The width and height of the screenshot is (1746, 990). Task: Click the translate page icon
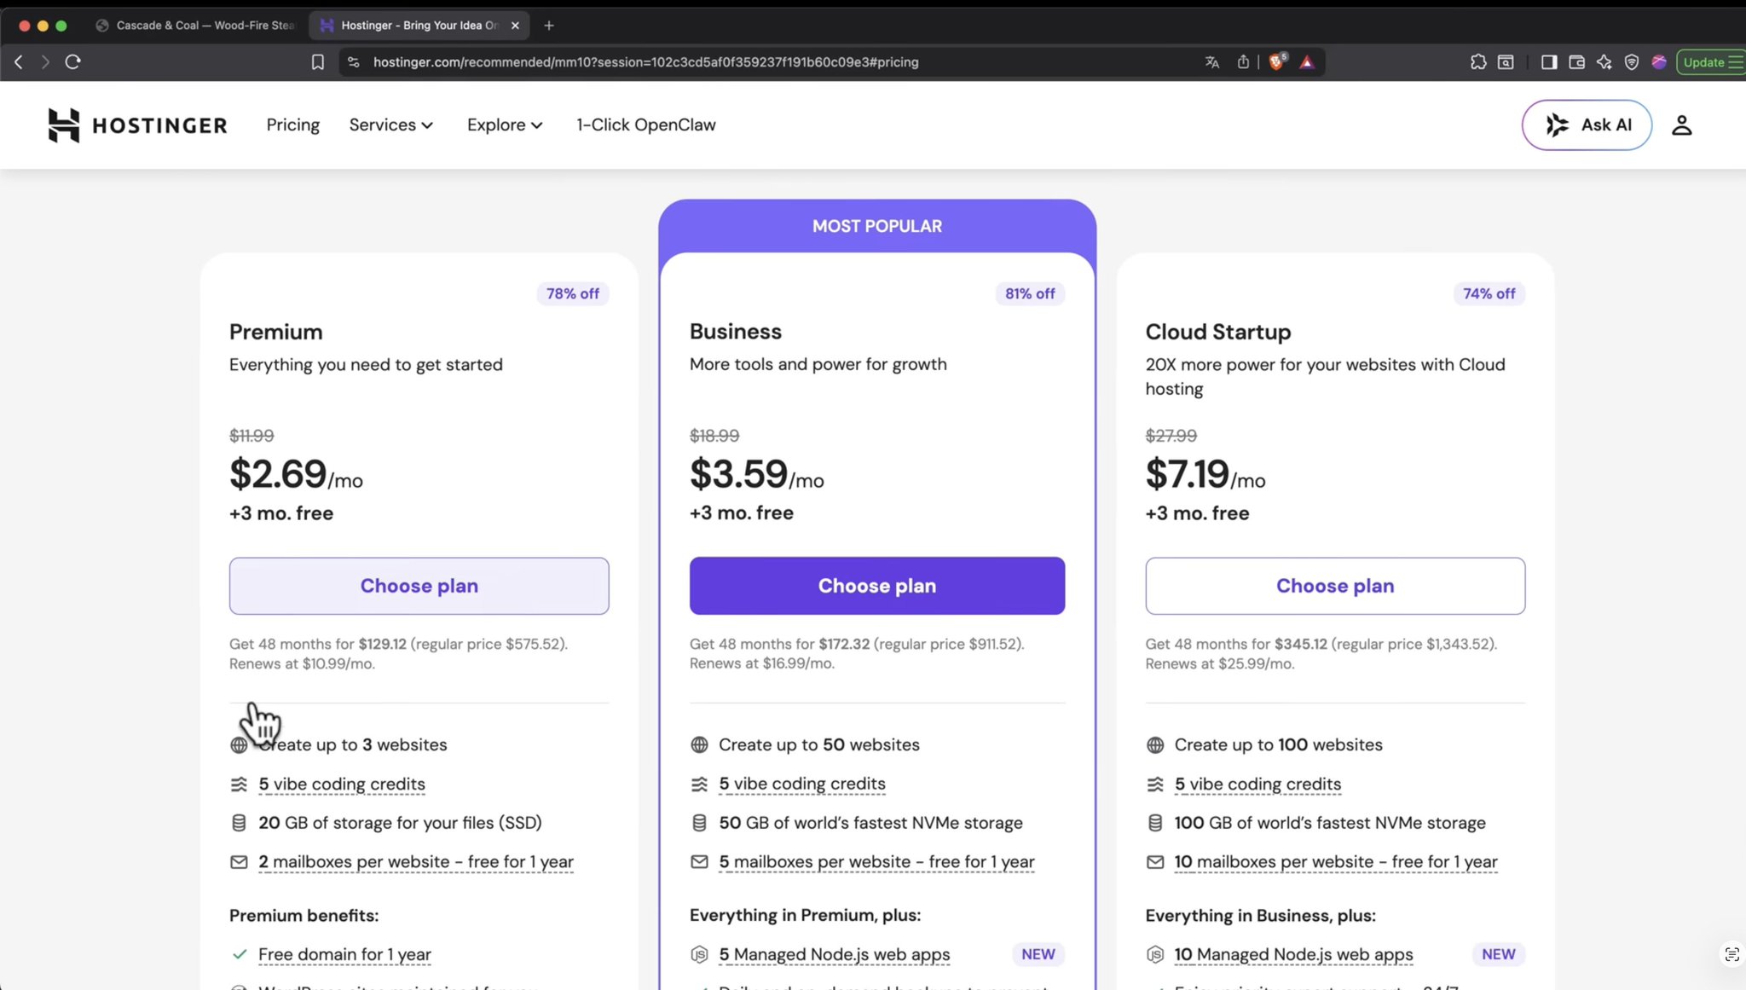[x=1211, y=61]
